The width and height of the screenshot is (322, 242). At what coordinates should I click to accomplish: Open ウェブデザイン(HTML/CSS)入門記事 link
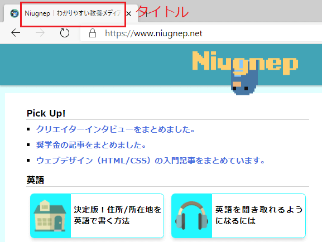(x=151, y=161)
